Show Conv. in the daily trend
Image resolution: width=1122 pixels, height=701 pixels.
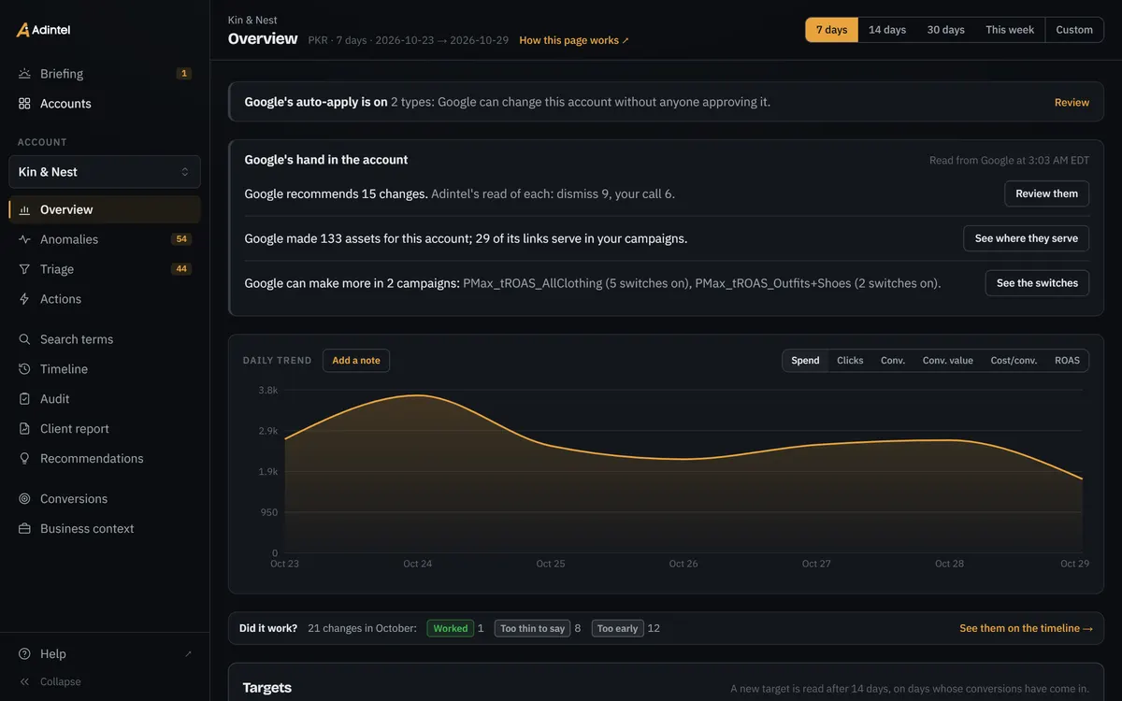(x=893, y=361)
